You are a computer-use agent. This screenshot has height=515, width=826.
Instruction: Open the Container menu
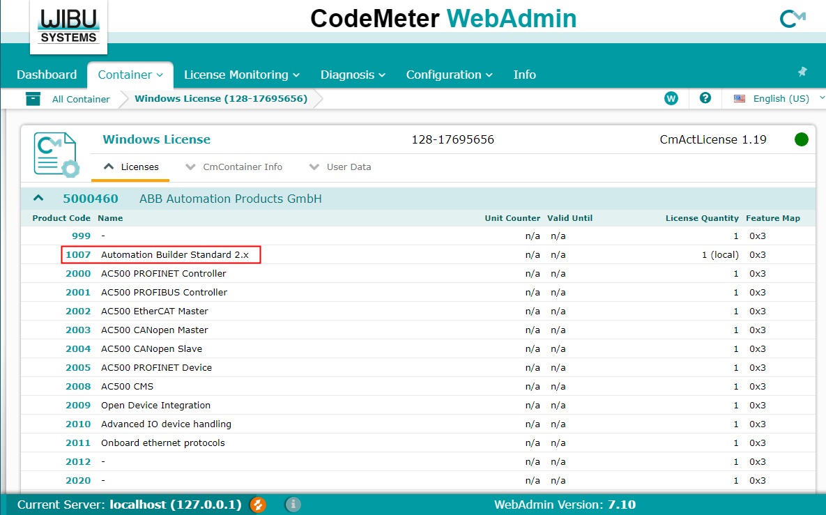[x=130, y=75]
